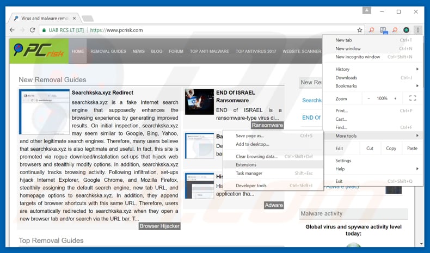Select Add to desktop... submenu item
Image resolution: width=430 pixels, height=253 pixels.
(x=273, y=144)
